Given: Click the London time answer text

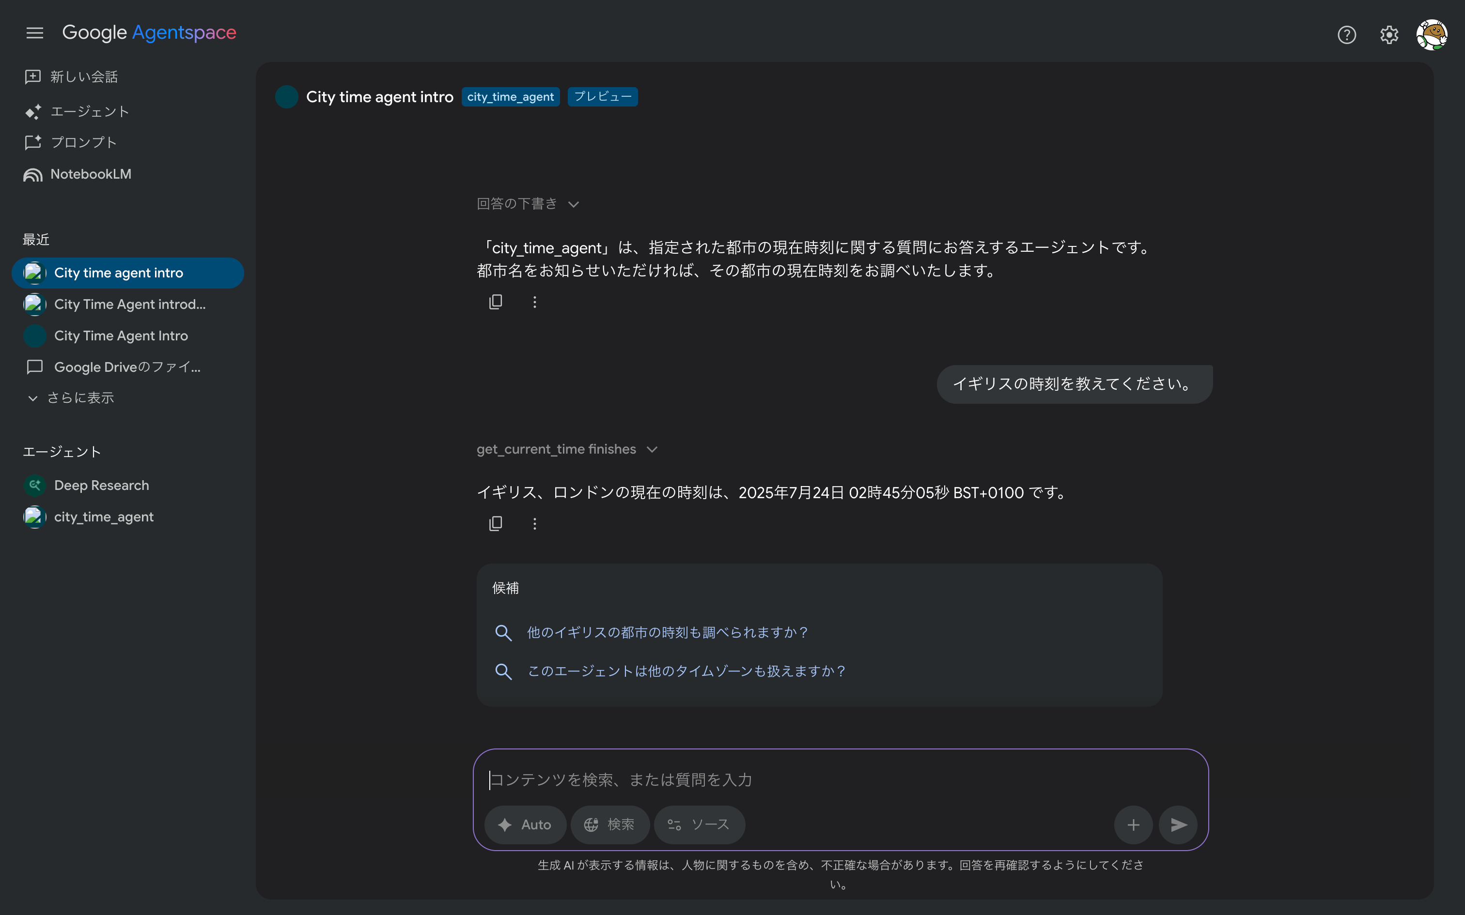Looking at the screenshot, I should coord(773,493).
